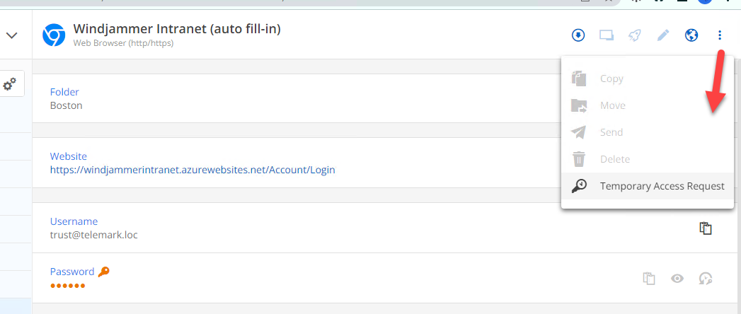The height and width of the screenshot is (314, 741).
Task: Select Send from the dropdown menu
Action: coord(611,132)
